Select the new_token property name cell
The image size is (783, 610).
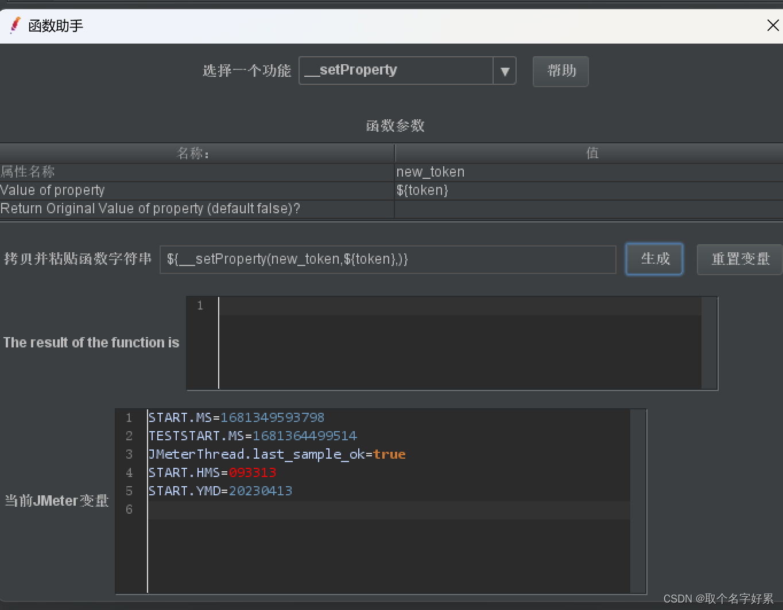pyautogui.click(x=429, y=171)
